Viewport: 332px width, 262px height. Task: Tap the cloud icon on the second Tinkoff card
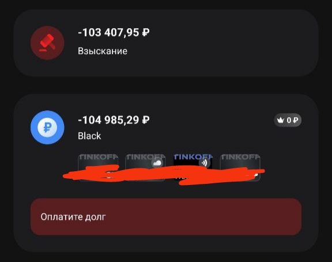157,163
